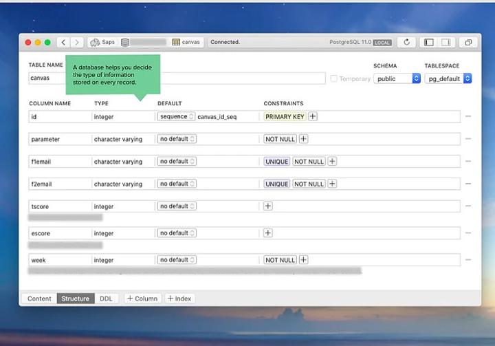Screen dimensions: 495x346
Task: Edit the escore column name field
Action: tap(60, 233)
